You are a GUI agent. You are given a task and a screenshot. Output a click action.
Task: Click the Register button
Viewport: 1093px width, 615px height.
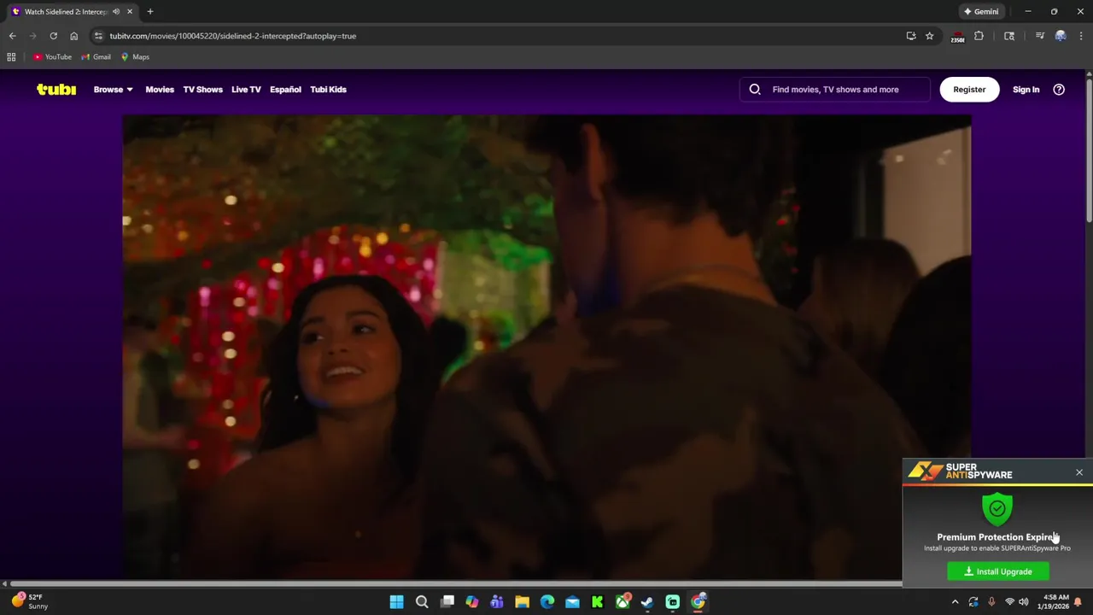point(969,89)
